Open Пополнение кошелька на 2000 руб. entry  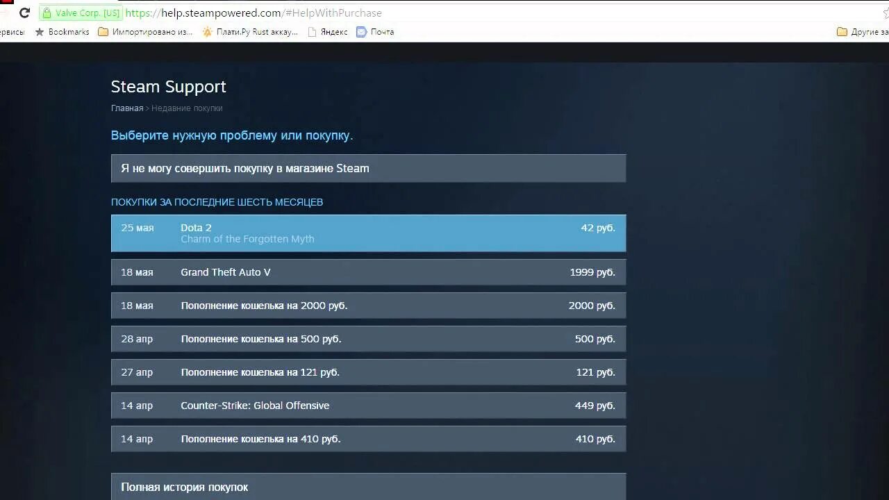(368, 306)
